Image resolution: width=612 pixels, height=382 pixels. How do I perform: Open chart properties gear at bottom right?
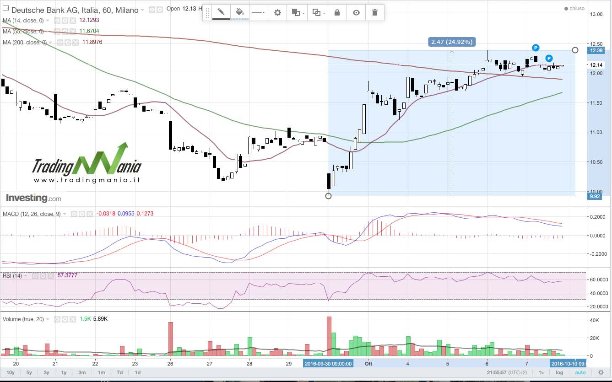tap(601, 372)
